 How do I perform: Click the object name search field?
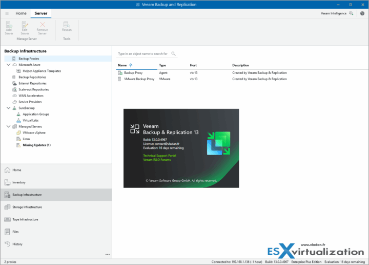click(x=143, y=54)
